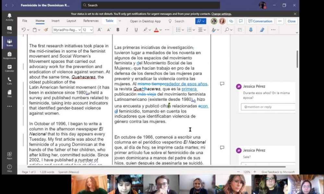Image resolution: width=324 pixels, height=194 pixels.
Task: Open Apps from the Teams sidebar
Action: (9, 156)
